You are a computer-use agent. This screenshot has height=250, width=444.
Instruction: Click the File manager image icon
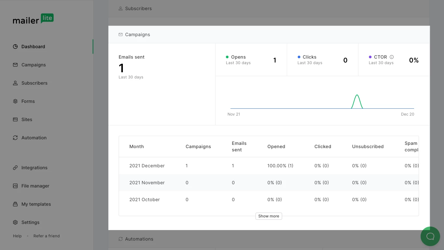(x=15, y=186)
